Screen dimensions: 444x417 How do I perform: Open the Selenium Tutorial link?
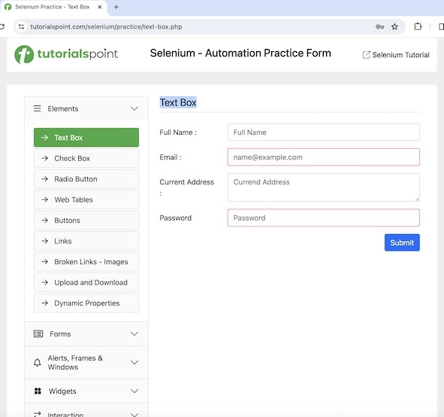click(396, 55)
